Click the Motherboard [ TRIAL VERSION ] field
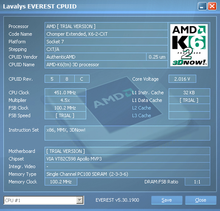The height and width of the screenshot is (211, 220). [127, 151]
